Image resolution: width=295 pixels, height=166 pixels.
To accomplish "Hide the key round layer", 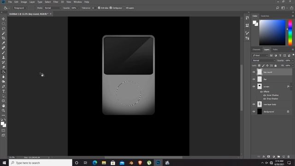I will [254, 72].
